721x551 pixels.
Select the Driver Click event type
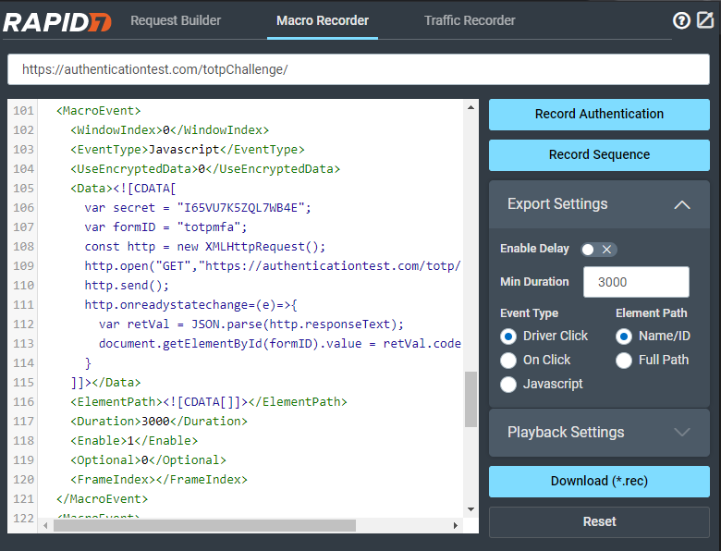(x=508, y=336)
